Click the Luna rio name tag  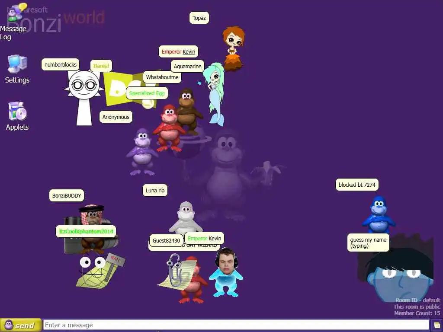(x=155, y=190)
